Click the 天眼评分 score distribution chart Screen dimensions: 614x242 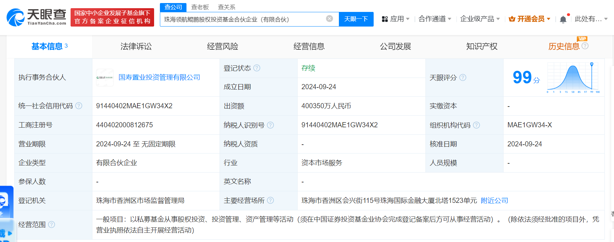coord(573,78)
